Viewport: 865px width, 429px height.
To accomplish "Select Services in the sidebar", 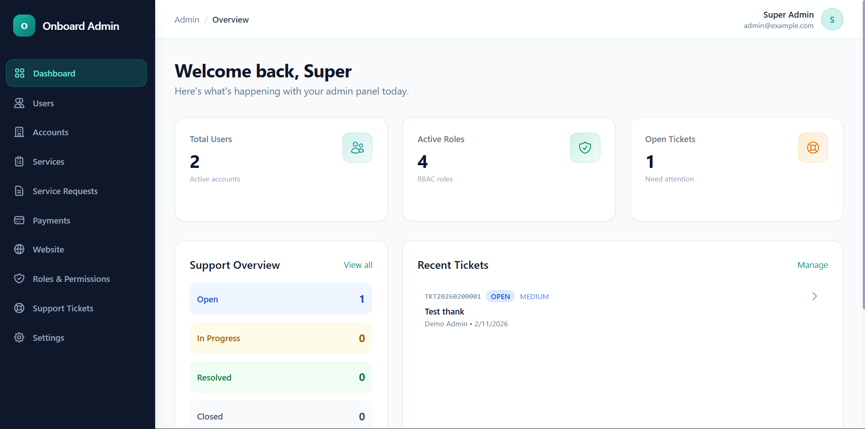I will pos(48,162).
